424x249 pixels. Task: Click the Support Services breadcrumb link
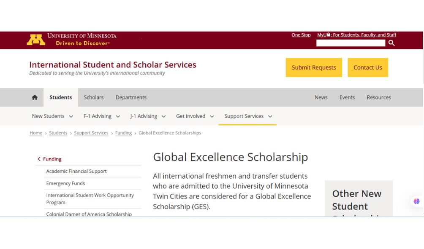[x=91, y=133]
